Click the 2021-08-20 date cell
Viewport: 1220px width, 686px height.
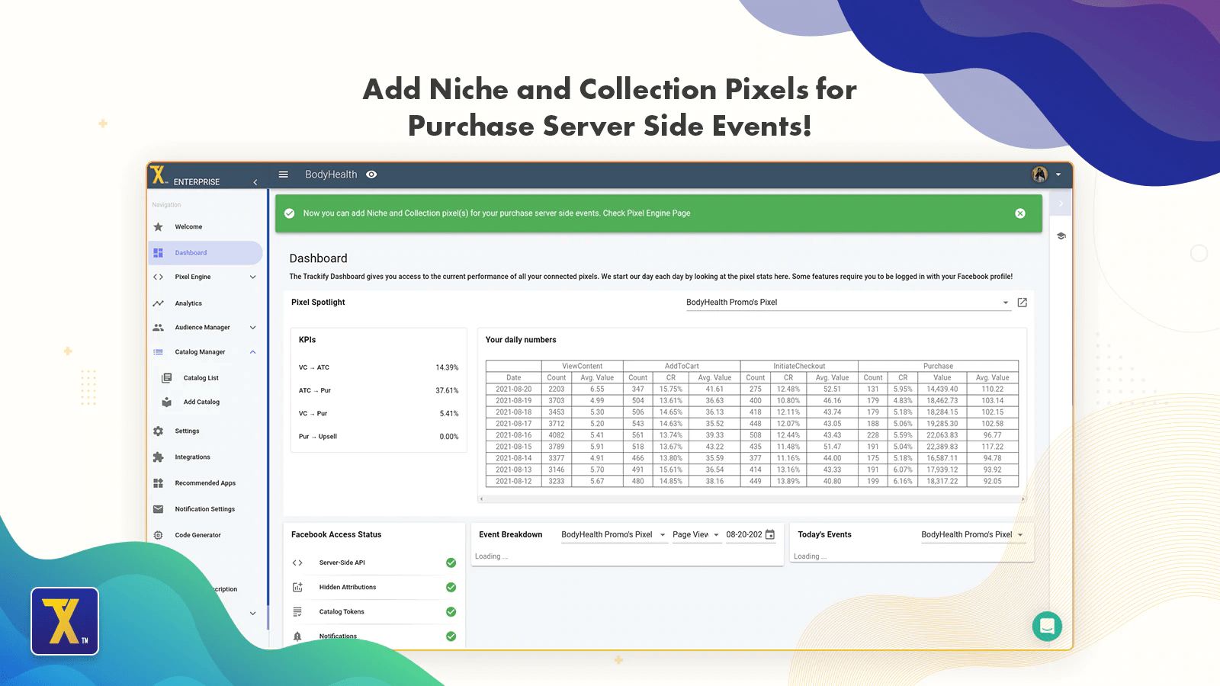(x=514, y=389)
